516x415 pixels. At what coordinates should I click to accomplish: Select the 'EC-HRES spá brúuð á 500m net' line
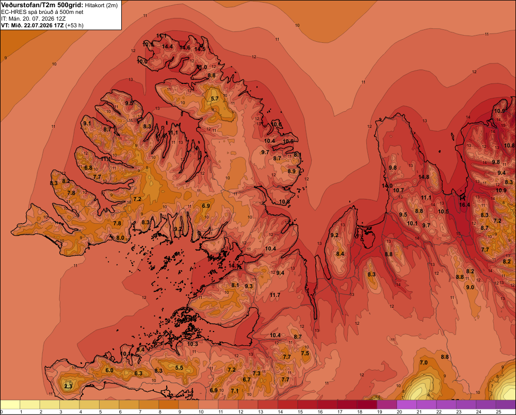coord(42,12)
